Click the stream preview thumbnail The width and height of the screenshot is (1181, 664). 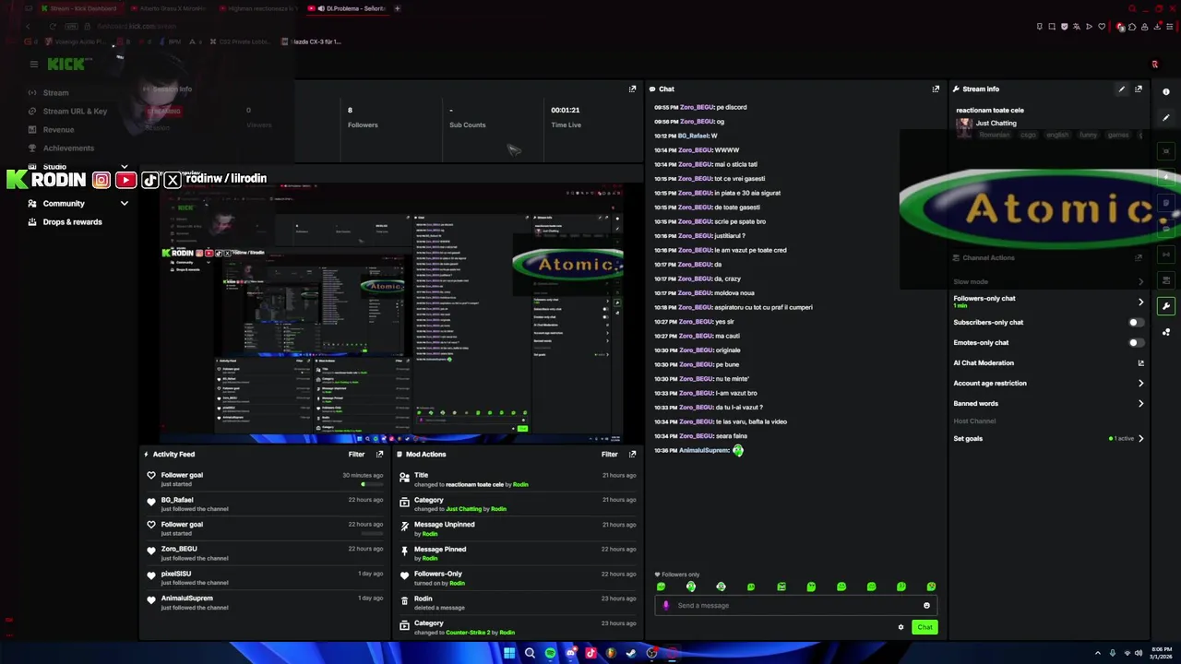[x=392, y=314]
